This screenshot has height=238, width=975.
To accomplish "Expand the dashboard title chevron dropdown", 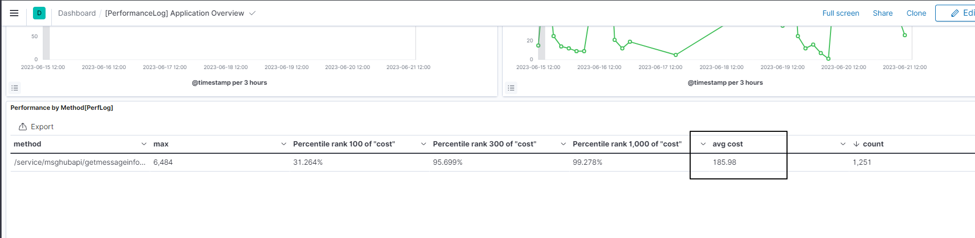I will pos(252,13).
